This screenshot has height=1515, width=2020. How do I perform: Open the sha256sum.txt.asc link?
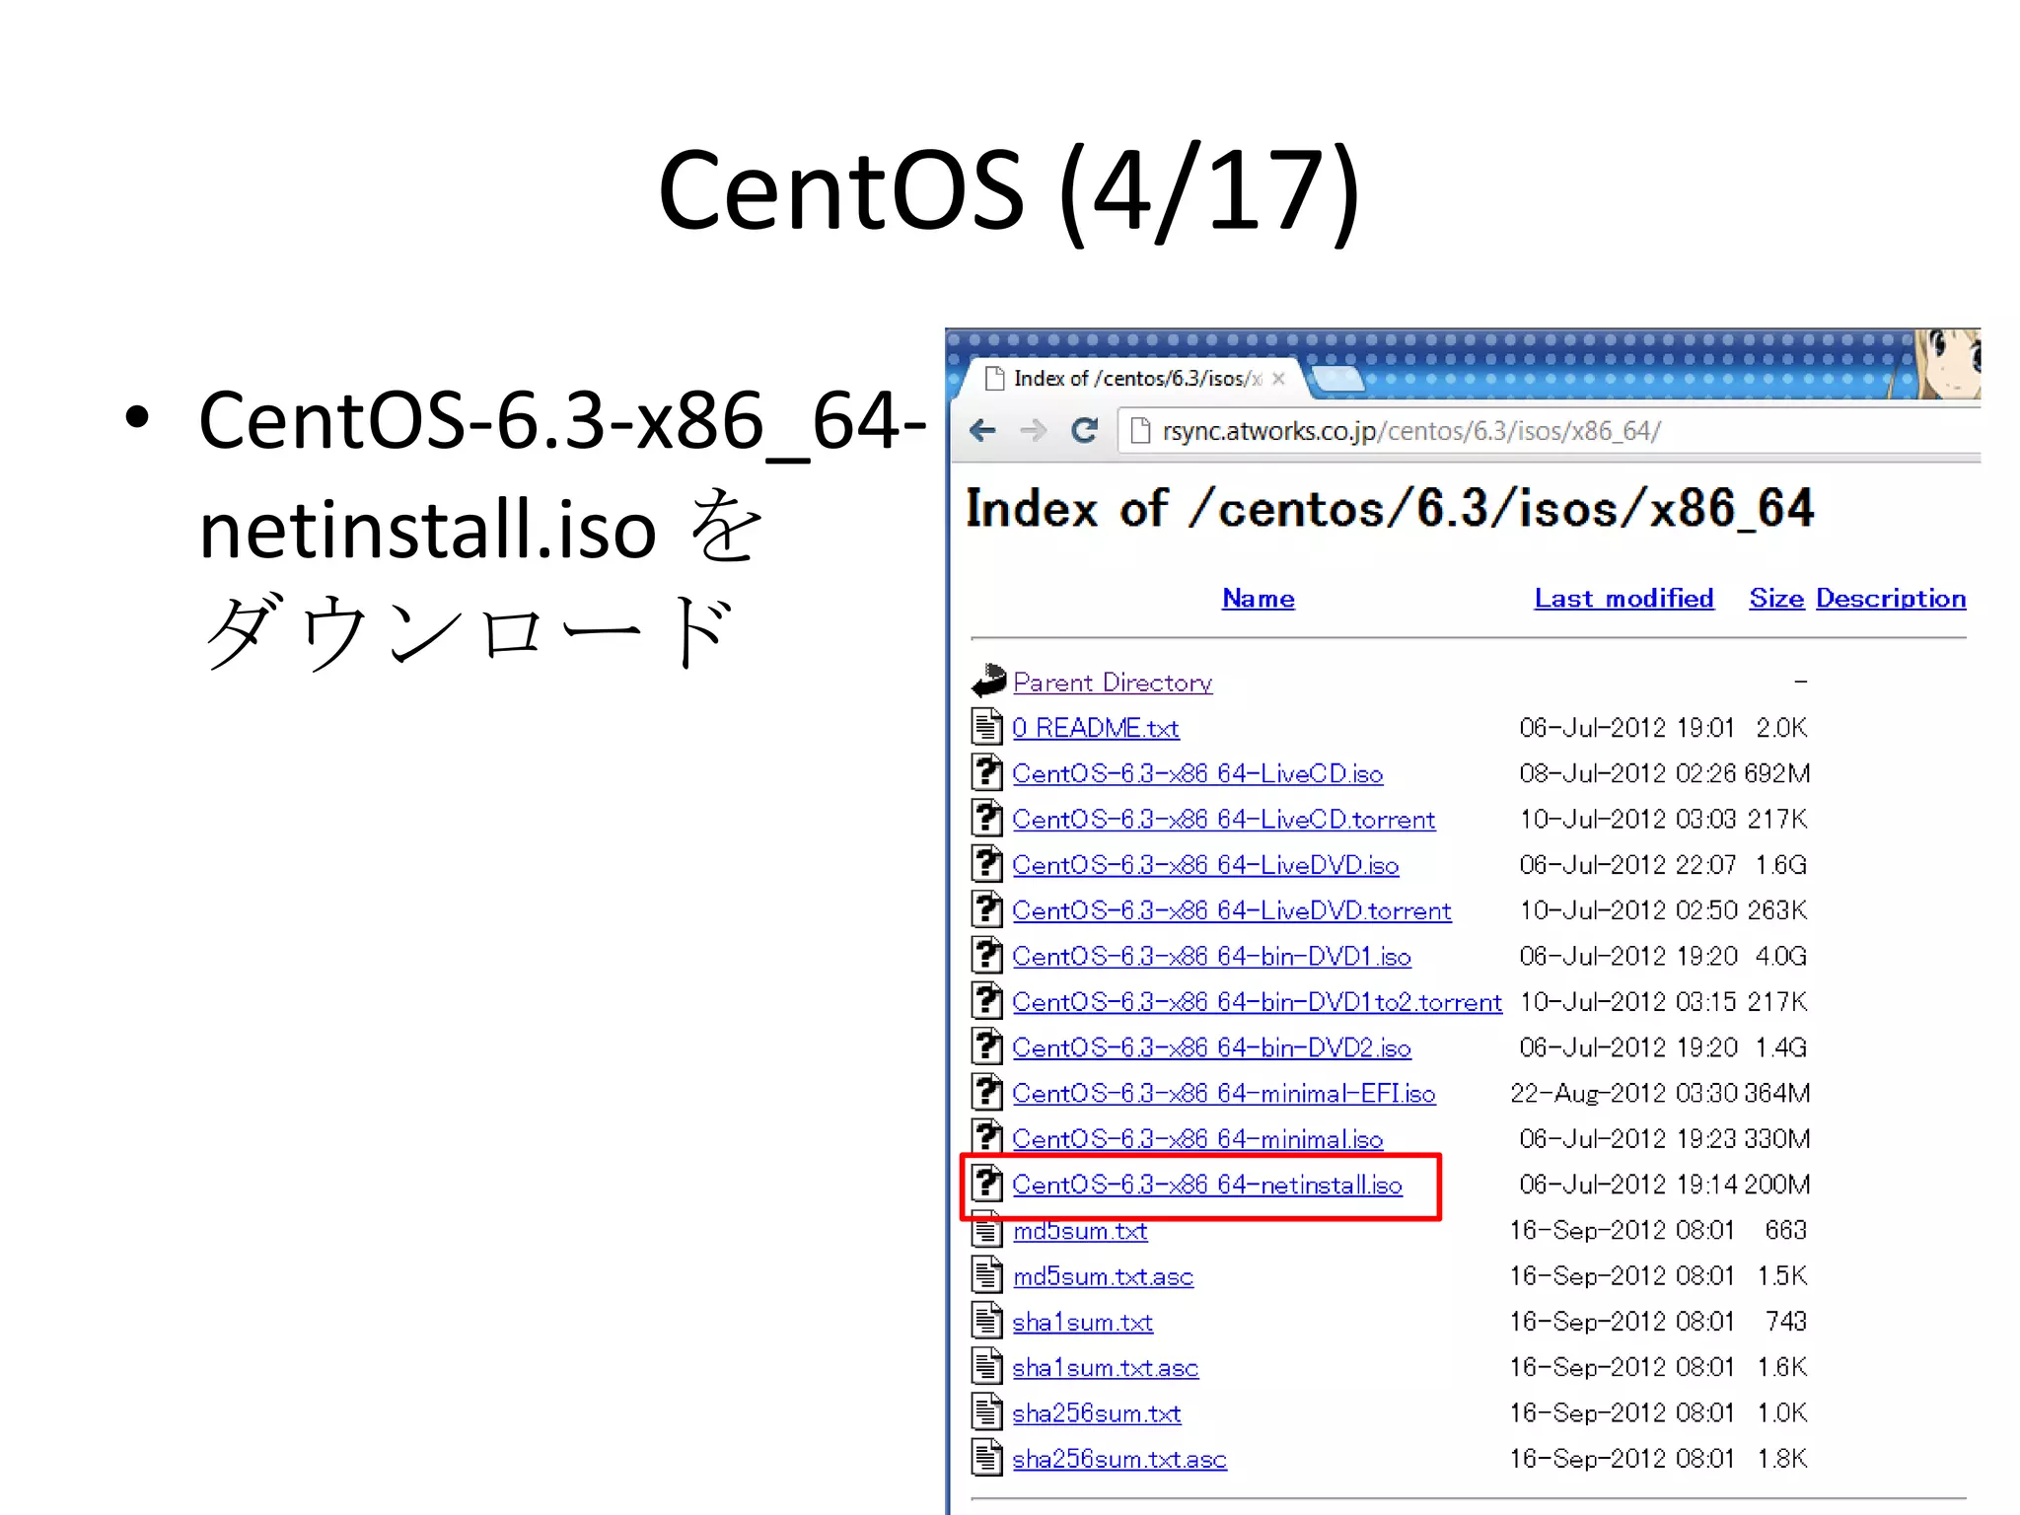(1119, 1459)
